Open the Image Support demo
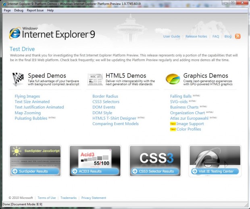 190,123
